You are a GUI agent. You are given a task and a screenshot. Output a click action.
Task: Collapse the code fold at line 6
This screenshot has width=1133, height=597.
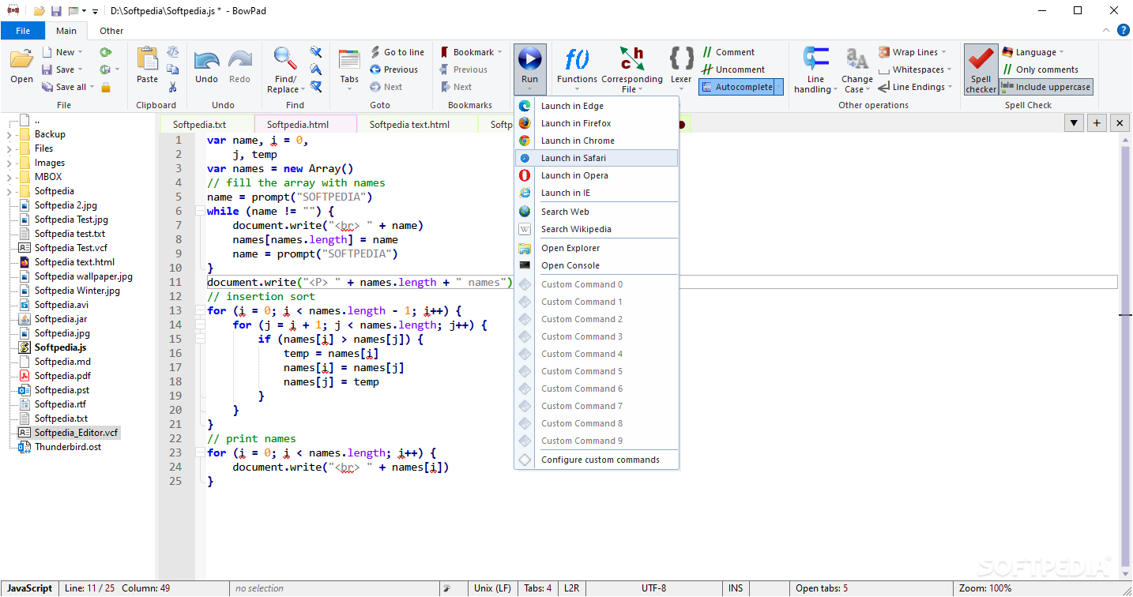click(200, 212)
